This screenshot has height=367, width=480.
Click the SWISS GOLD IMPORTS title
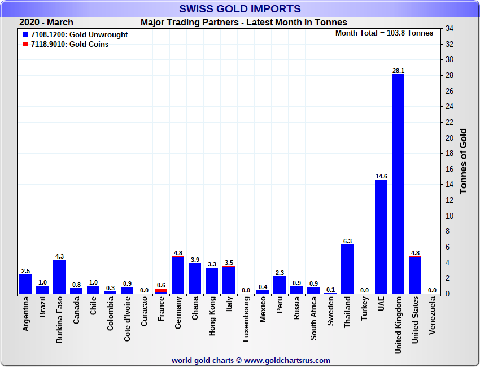(240, 9)
